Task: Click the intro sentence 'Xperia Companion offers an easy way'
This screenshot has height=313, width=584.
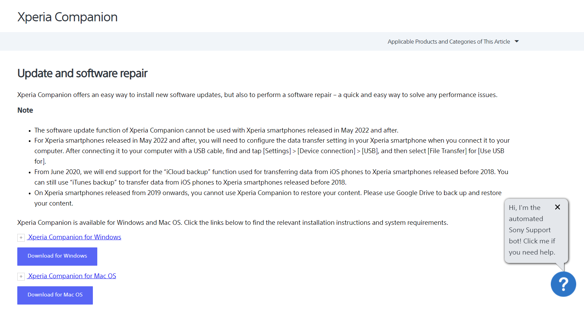Action: click(257, 95)
